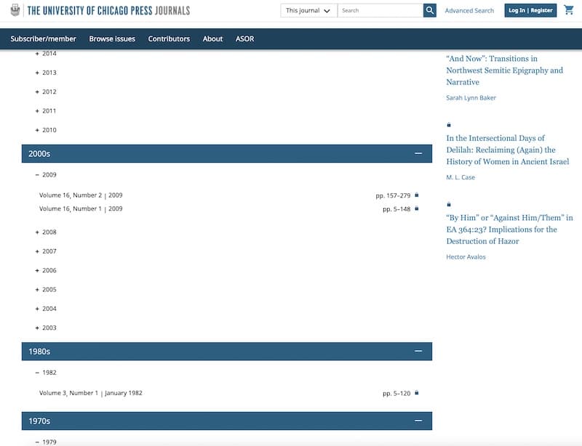The width and height of the screenshot is (582, 446).
Task: Click author Hector Avalos
Action: pyautogui.click(x=466, y=257)
